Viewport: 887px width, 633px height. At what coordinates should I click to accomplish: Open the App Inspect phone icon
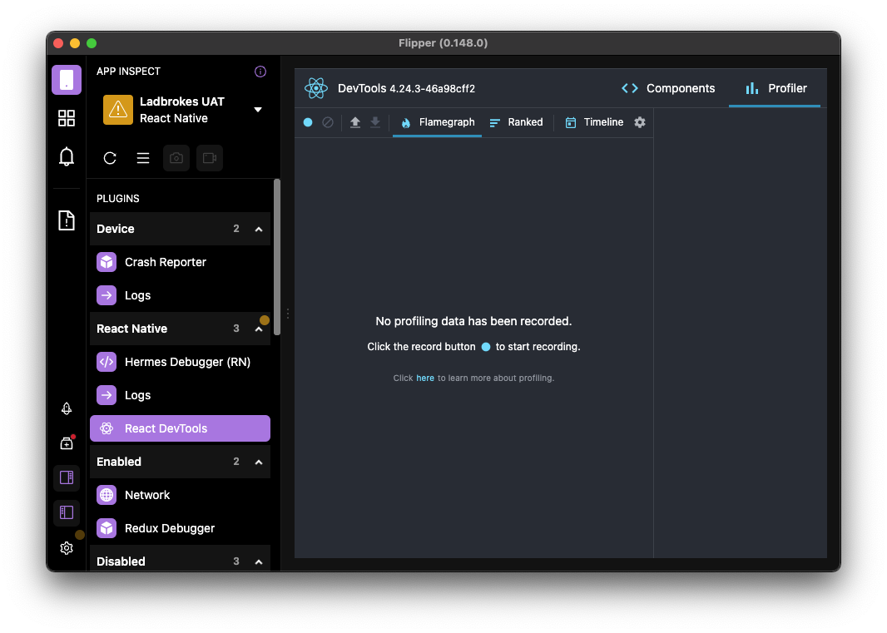pyautogui.click(x=67, y=79)
